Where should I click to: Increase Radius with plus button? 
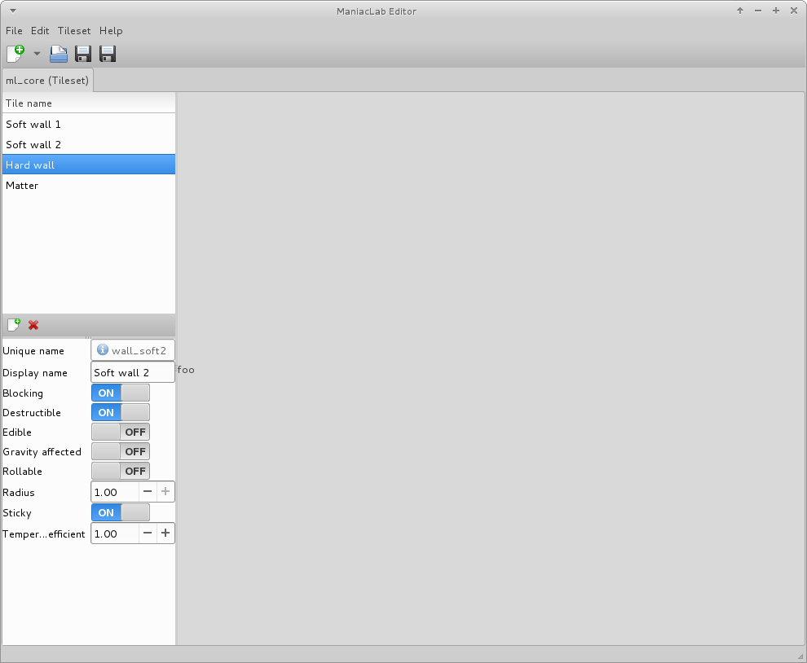pos(165,492)
